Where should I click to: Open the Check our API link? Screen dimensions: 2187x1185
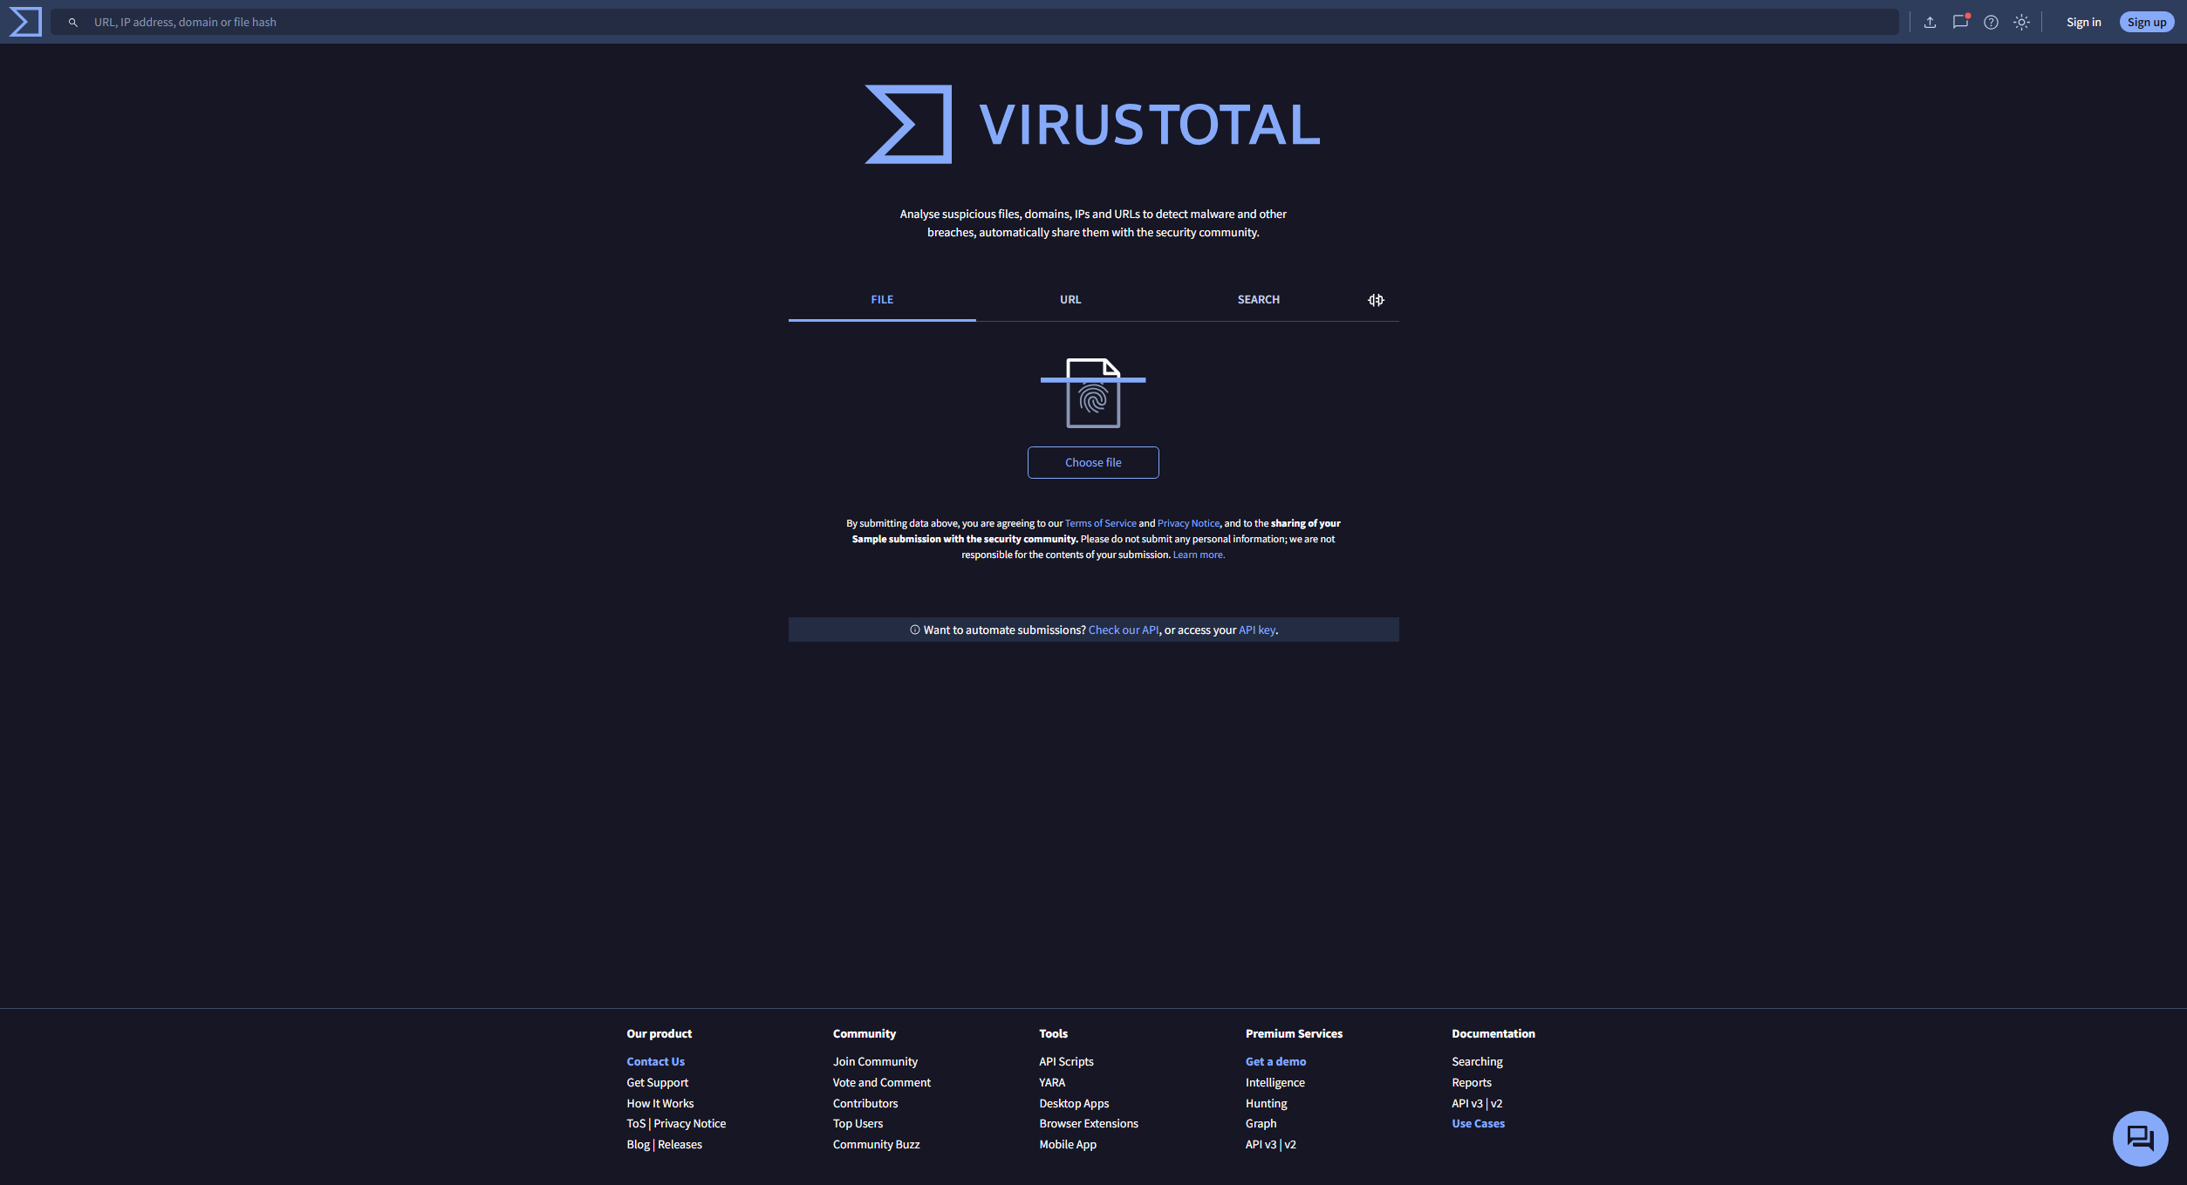(x=1124, y=630)
